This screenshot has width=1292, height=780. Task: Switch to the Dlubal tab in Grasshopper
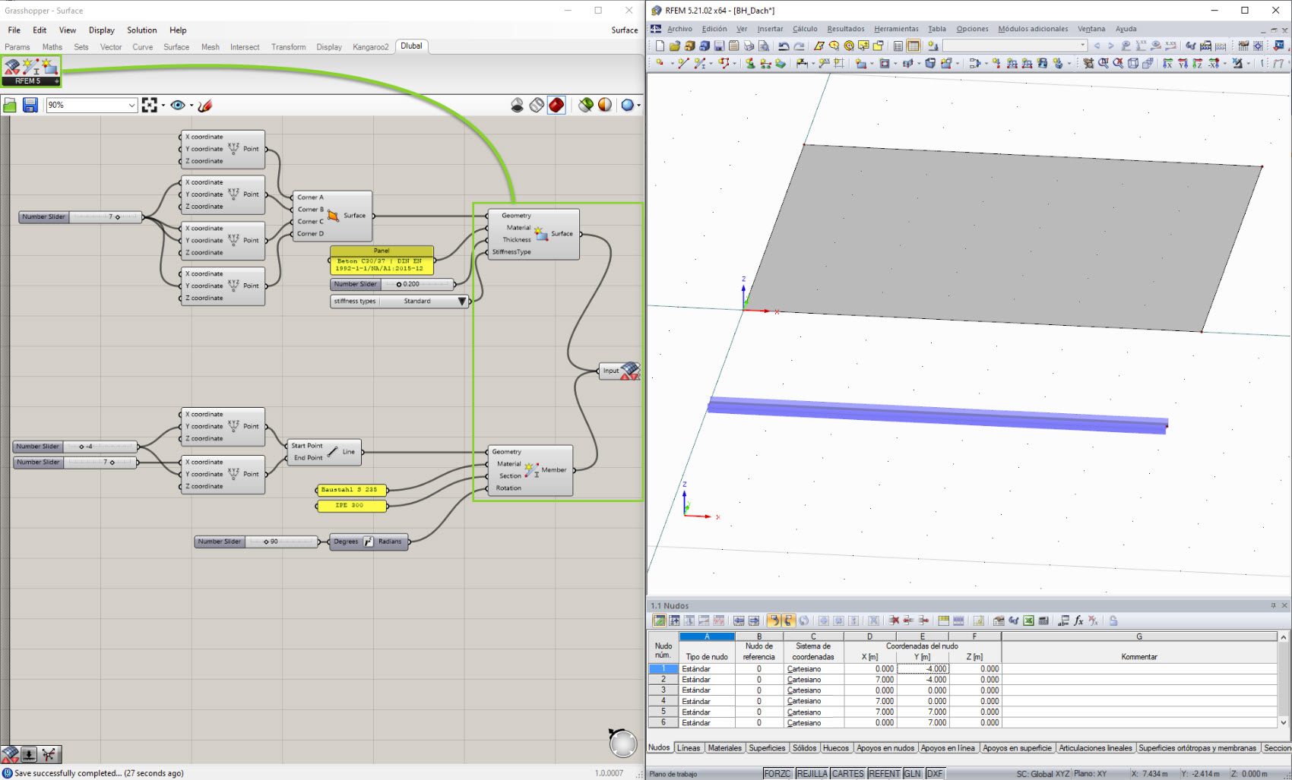411,46
